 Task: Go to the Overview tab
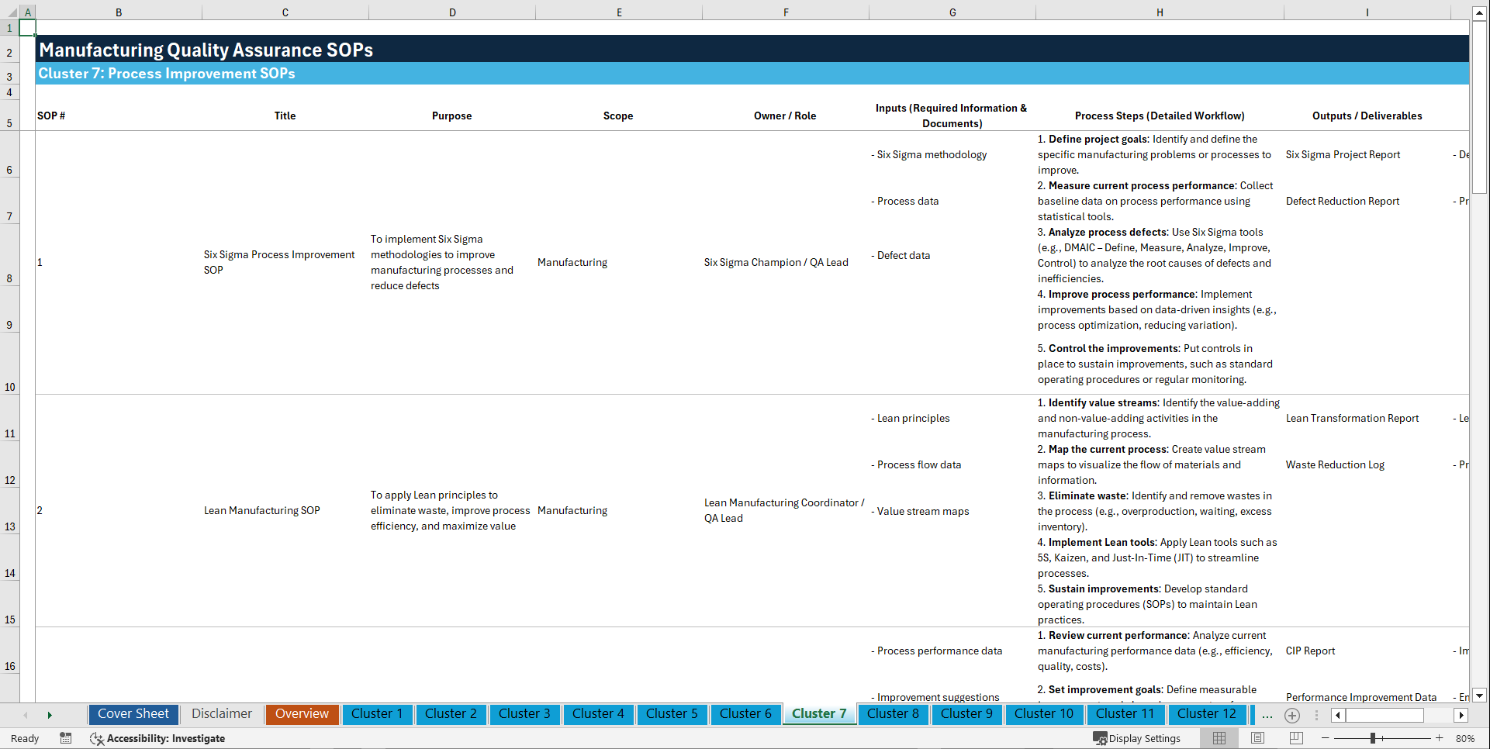pos(302,713)
